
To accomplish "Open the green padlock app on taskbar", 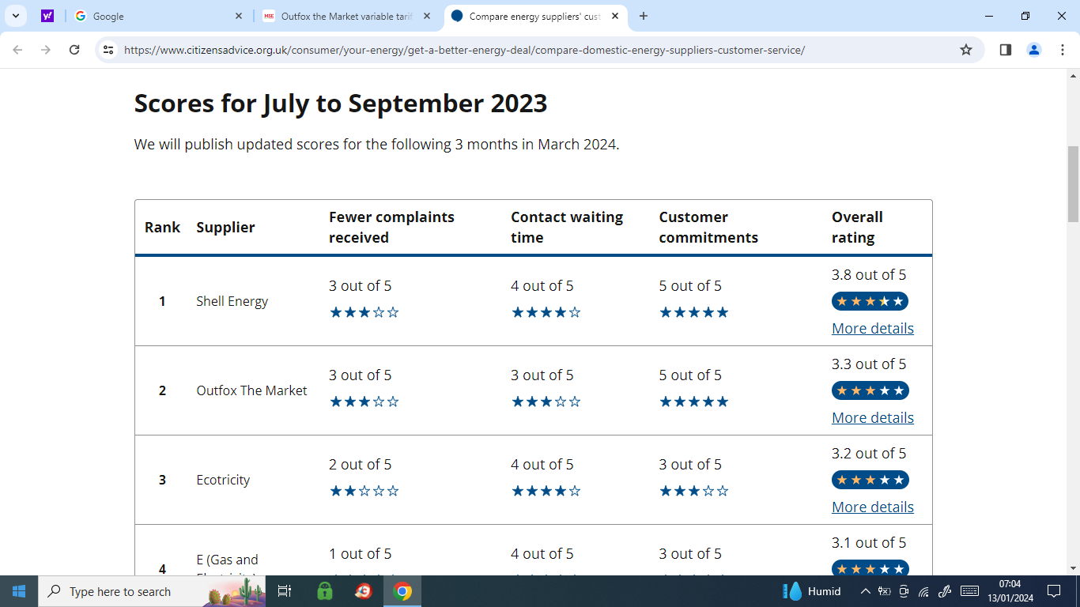I will click(x=325, y=591).
